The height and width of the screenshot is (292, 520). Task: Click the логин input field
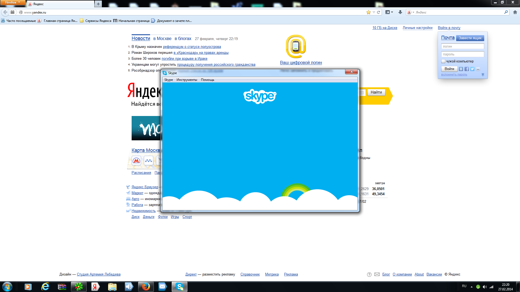click(462, 47)
